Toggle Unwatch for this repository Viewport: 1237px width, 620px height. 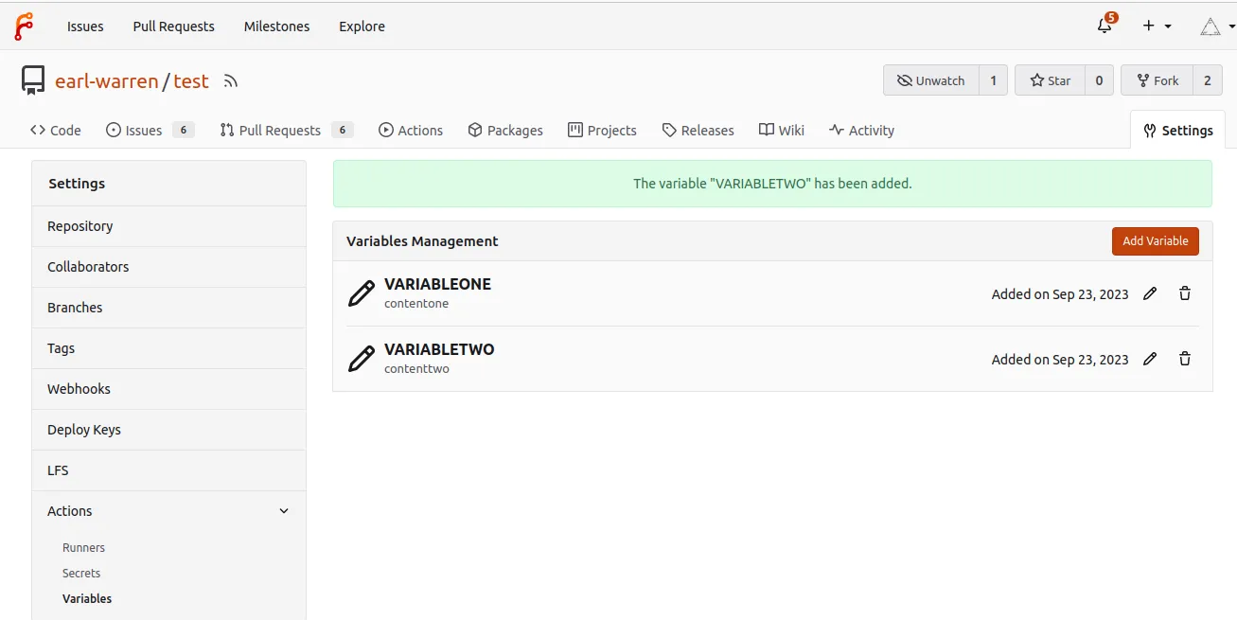[x=929, y=80]
